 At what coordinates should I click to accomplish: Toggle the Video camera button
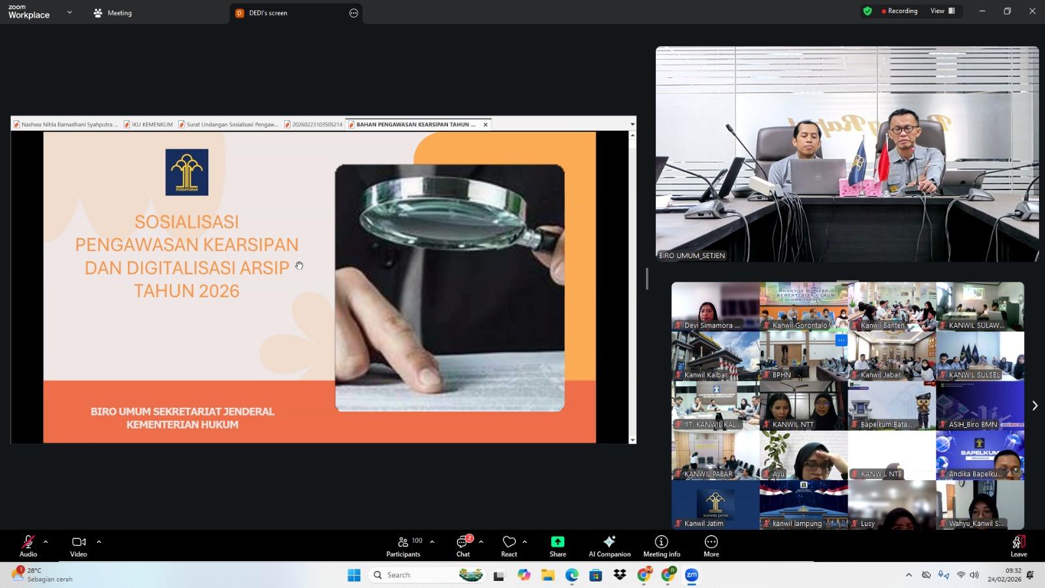pyautogui.click(x=78, y=546)
